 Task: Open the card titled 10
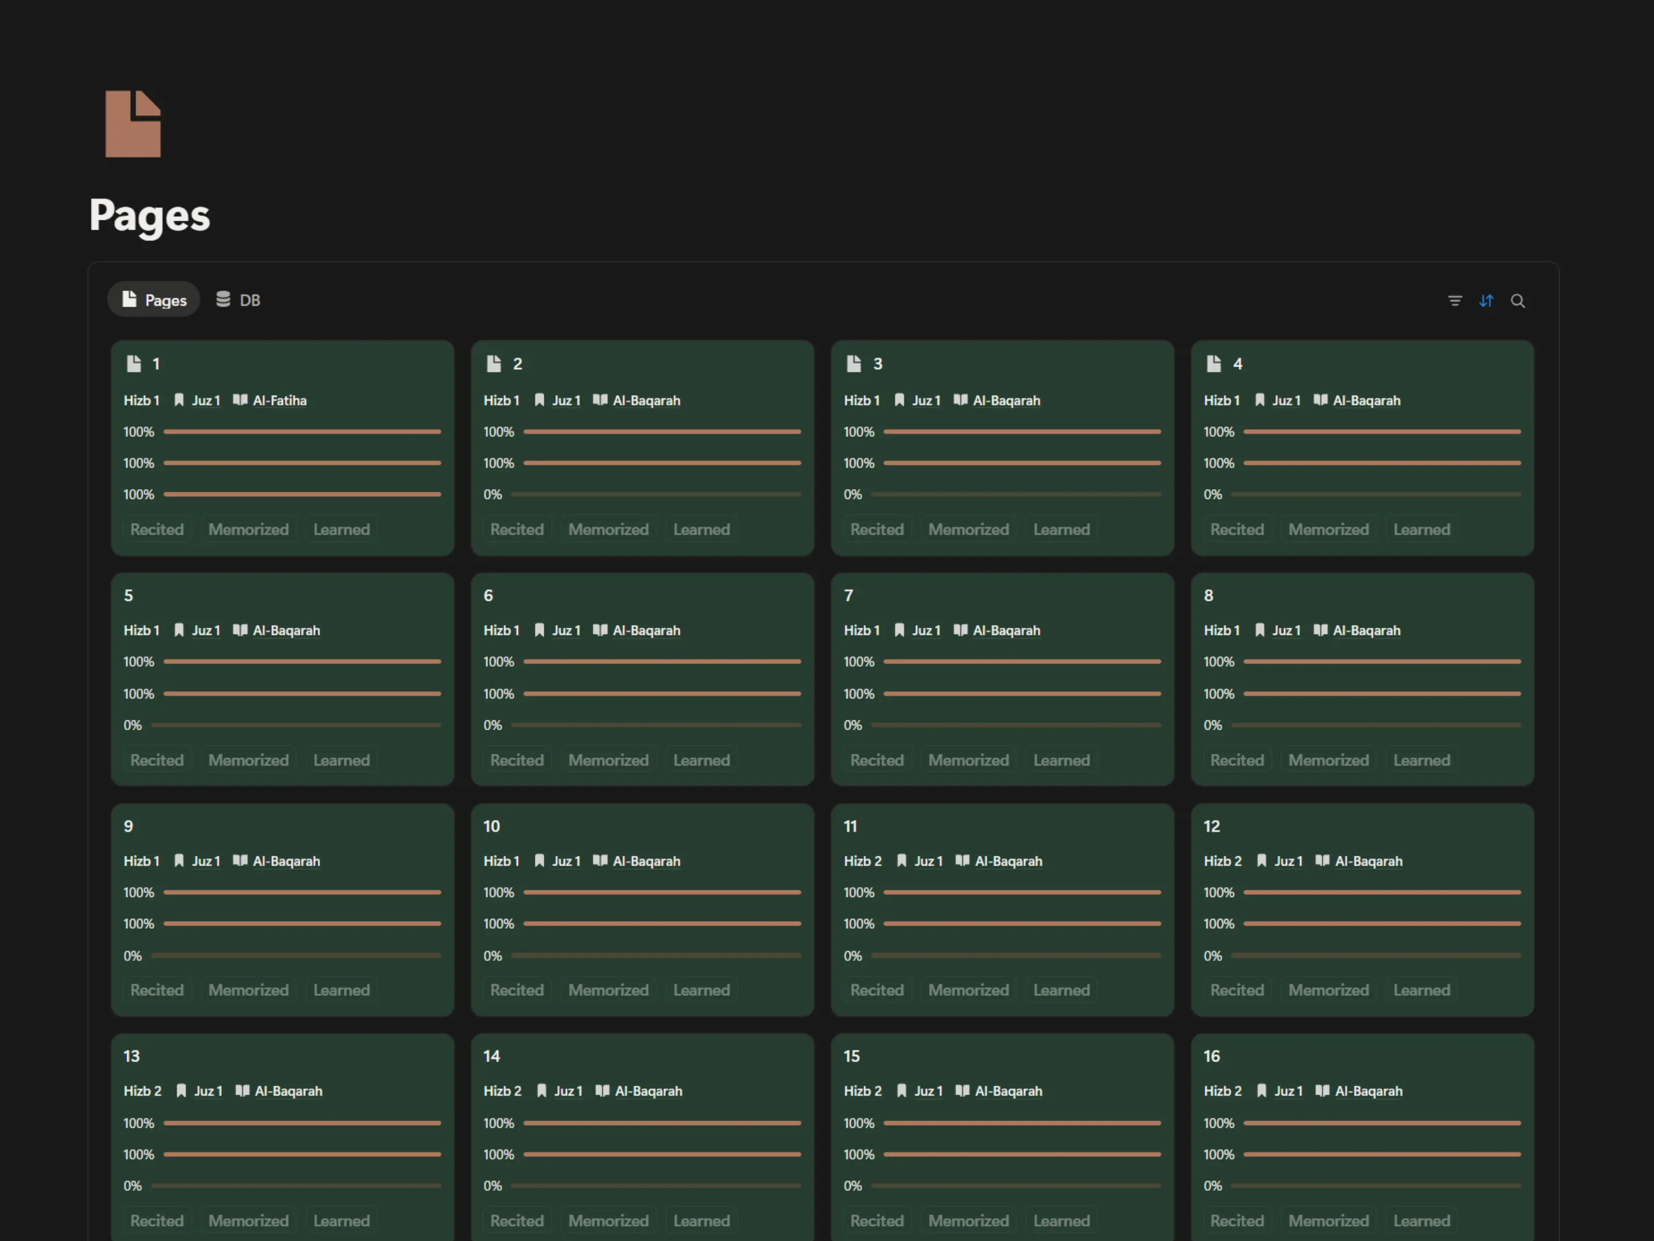[x=491, y=826]
